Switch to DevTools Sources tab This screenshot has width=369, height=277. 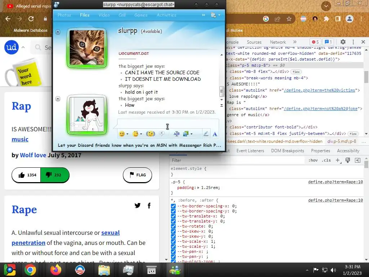254,42
